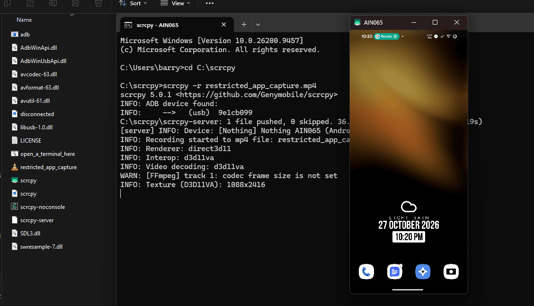Open a new terminal tab with plus button
534x306 pixels.
[x=244, y=25]
